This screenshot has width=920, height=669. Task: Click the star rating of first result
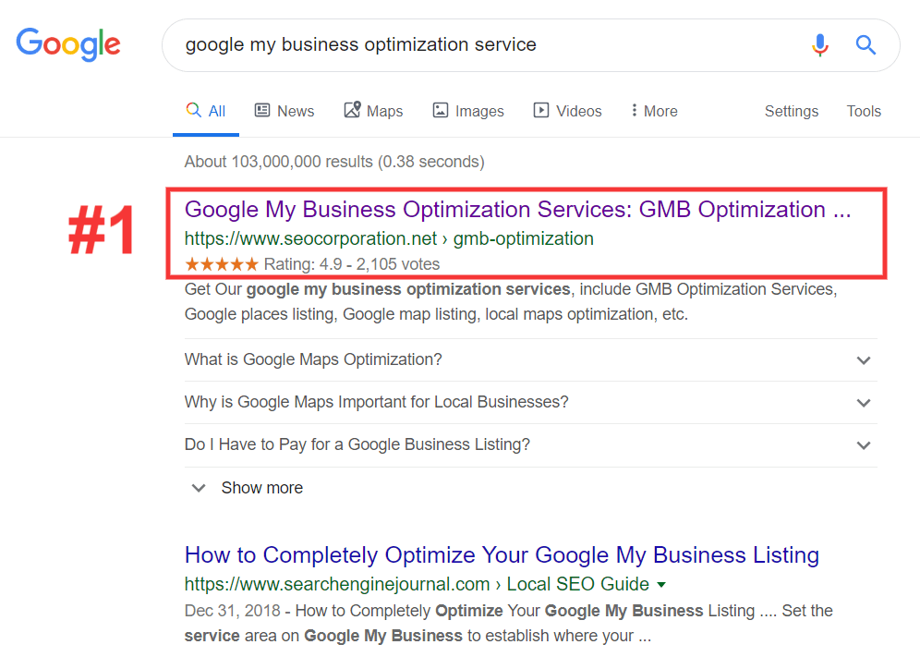coord(221,264)
